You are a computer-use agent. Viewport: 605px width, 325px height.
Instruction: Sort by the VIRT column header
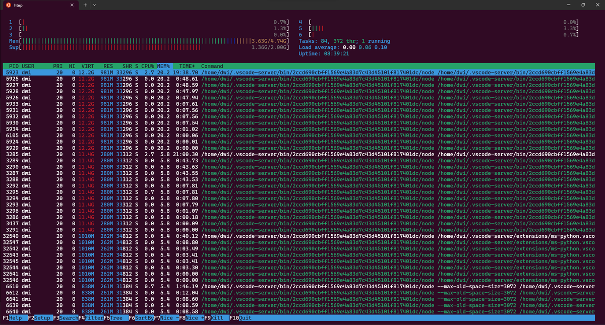88,66
